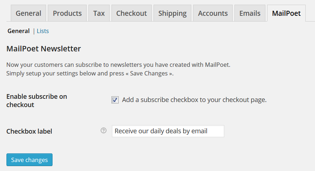
Task: Click the help icon beside Checkbox label
Action: click(104, 131)
